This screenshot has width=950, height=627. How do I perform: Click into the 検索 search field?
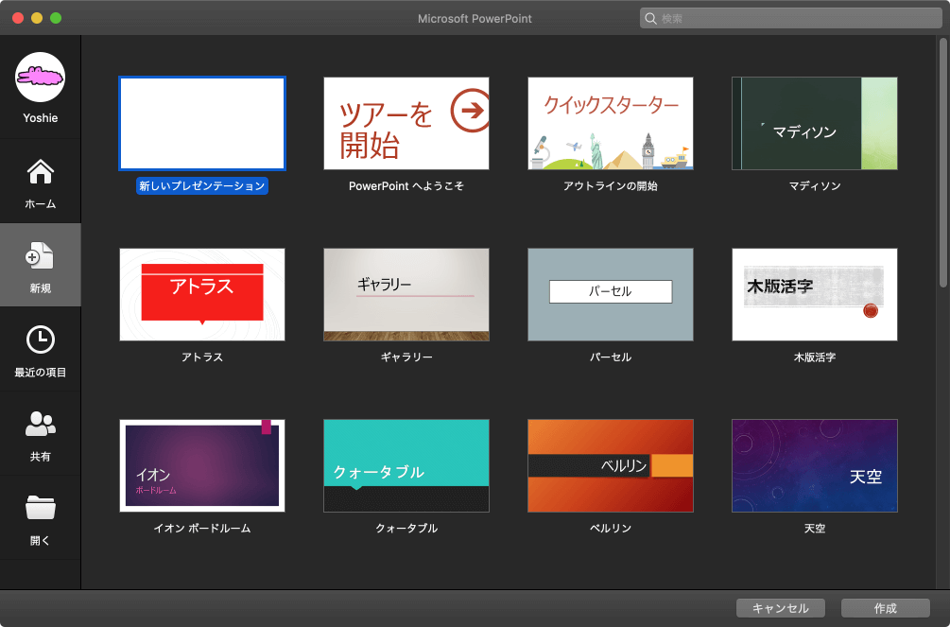pyautogui.click(x=790, y=18)
